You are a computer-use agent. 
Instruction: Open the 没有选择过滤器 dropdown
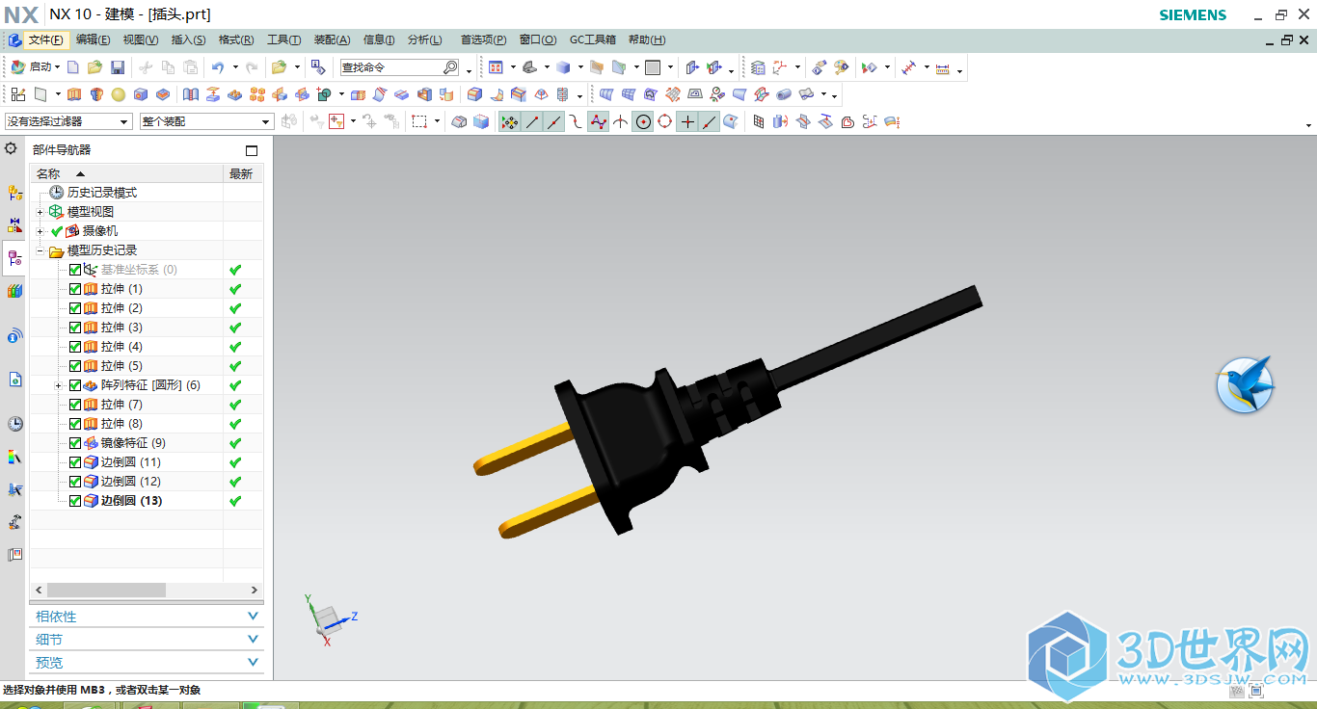pos(67,121)
